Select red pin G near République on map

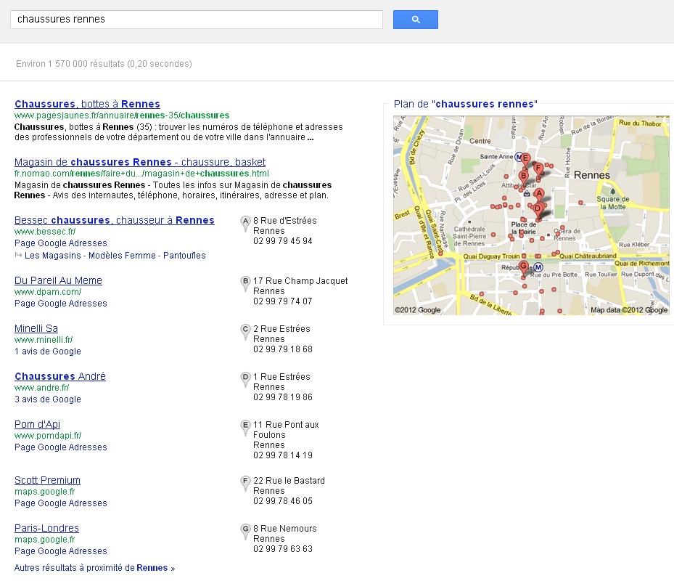point(523,267)
